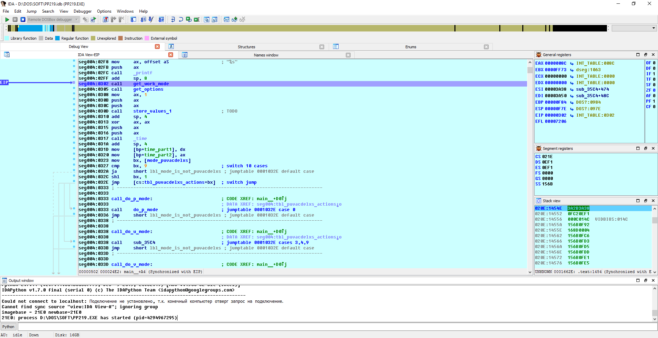Click the stack entry 020E:14556
This screenshot has width=658, height=338.
pyautogui.click(x=548, y=219)
